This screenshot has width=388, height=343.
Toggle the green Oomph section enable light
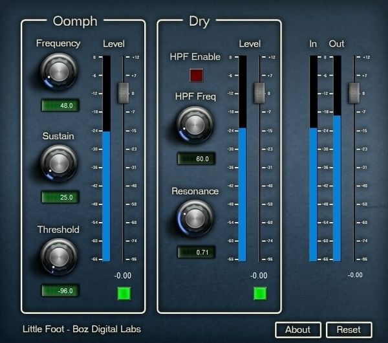124,294
